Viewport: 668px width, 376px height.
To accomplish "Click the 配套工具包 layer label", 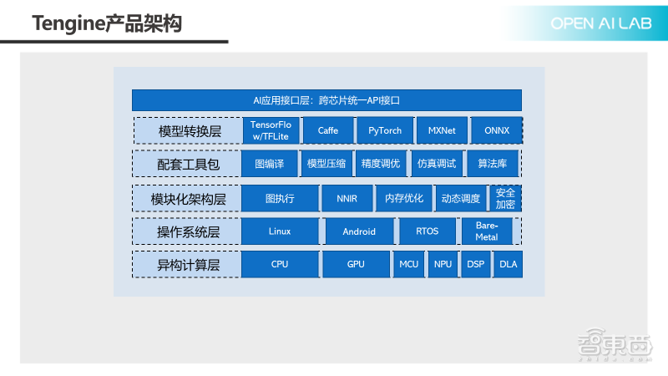I will pyautogui.click(x=188, y=164).
